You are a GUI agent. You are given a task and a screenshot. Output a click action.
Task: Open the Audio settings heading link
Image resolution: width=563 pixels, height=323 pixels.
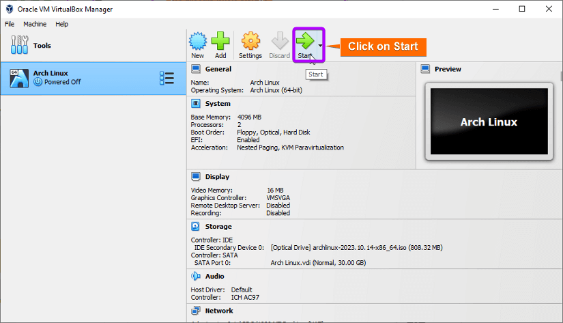(215, 276)
